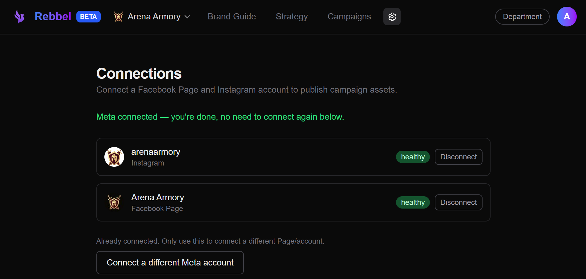Open the settings gear icon

(392, 17)
